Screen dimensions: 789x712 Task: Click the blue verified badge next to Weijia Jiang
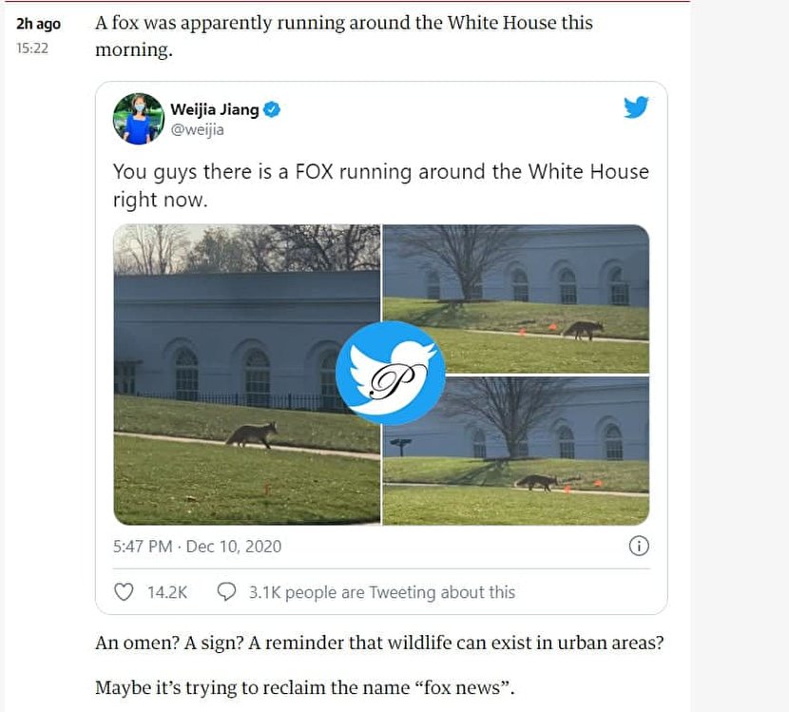(272, 109)
